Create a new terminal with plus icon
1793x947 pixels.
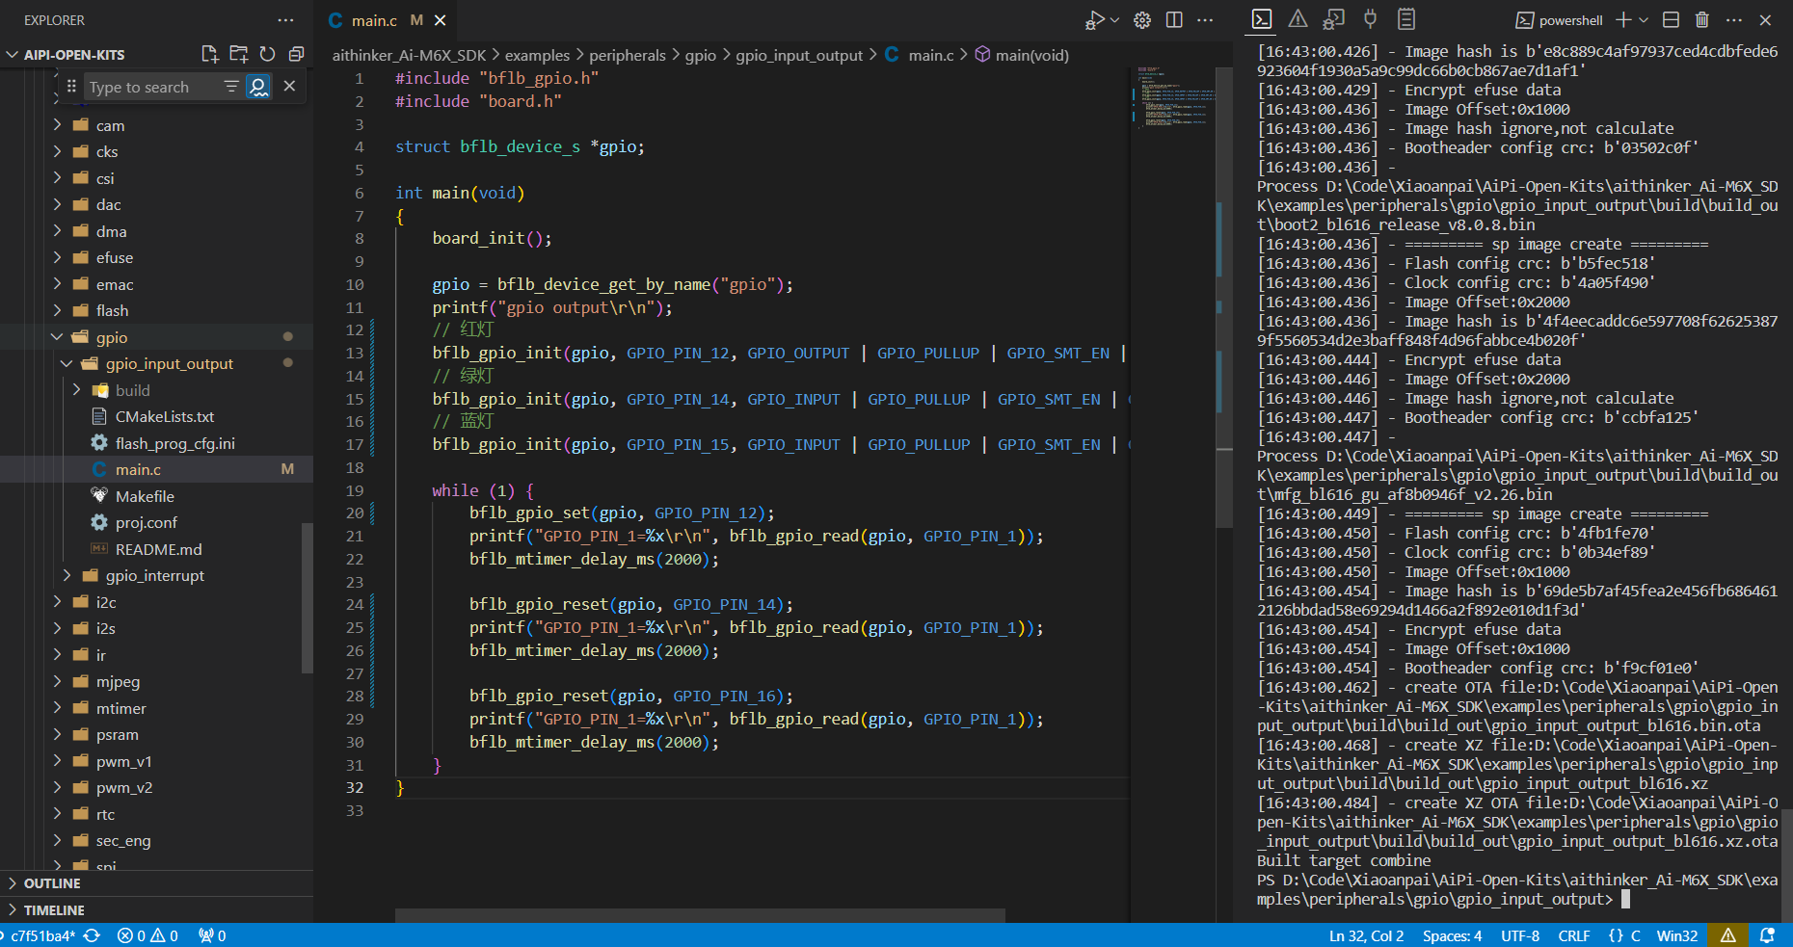pyautogui.click(x=1623, y=19)
